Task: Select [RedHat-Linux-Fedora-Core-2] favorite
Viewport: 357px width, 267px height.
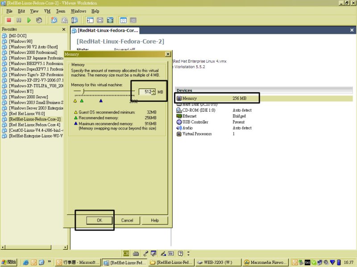Action: (35, 119)
